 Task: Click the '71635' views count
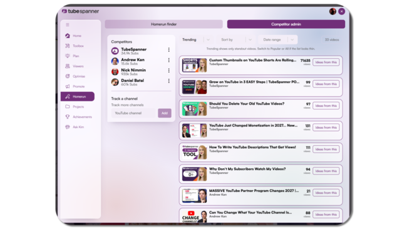[306, 61]
